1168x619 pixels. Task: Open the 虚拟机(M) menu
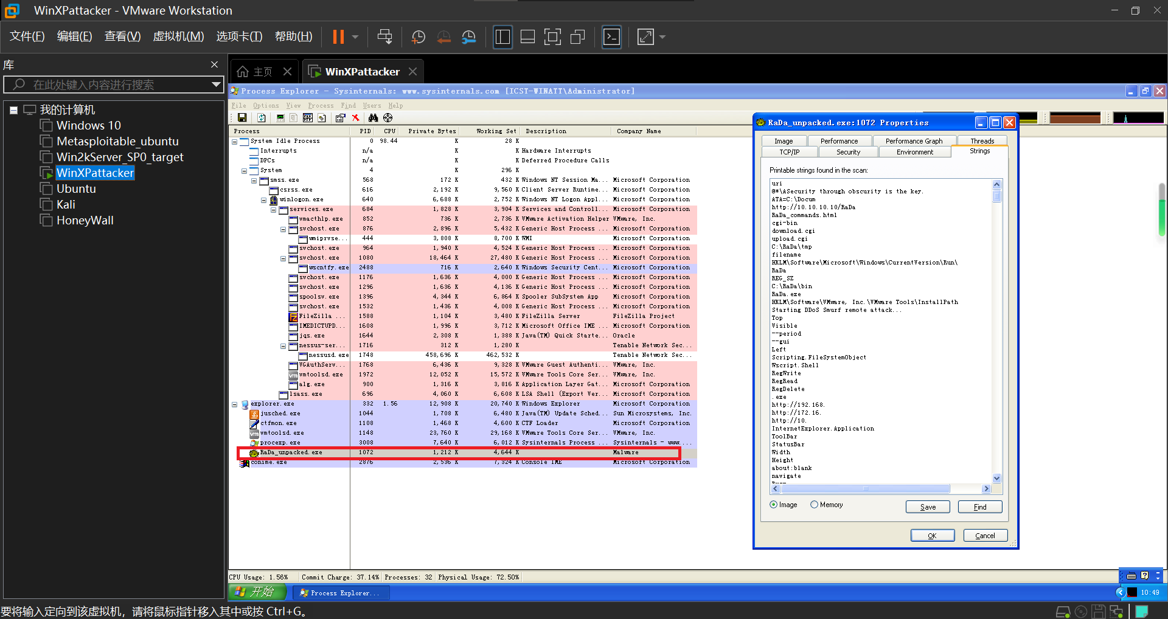coord(178,36)
